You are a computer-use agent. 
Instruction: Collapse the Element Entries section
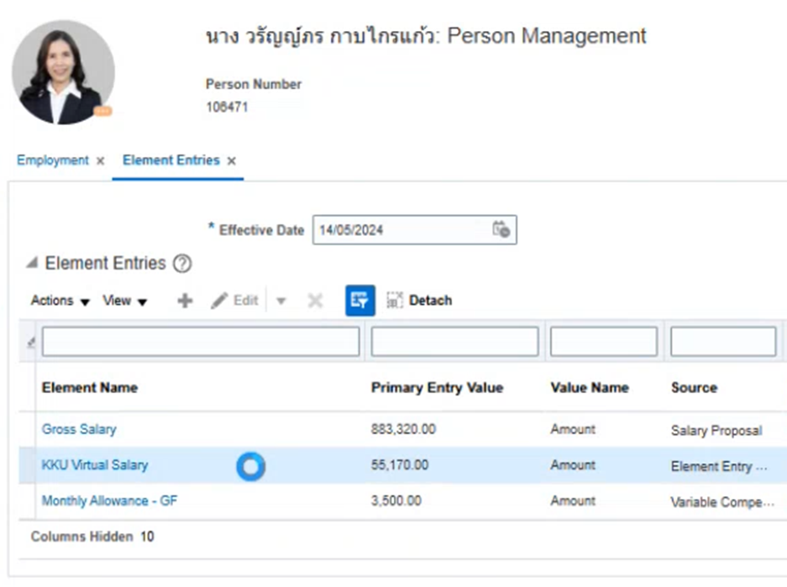32,264
